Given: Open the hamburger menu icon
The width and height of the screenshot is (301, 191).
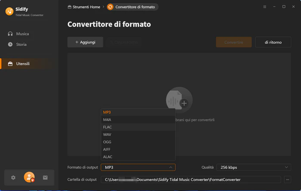Looking at the screenshot, I should (x=264, y=7).
